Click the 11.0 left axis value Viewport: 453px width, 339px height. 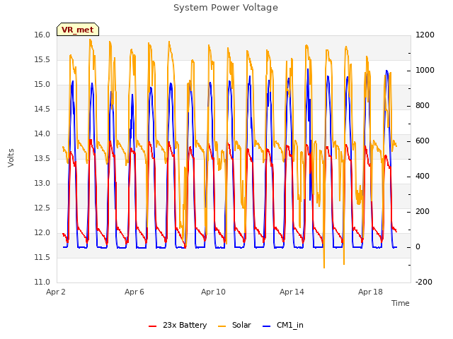[42, 282]
